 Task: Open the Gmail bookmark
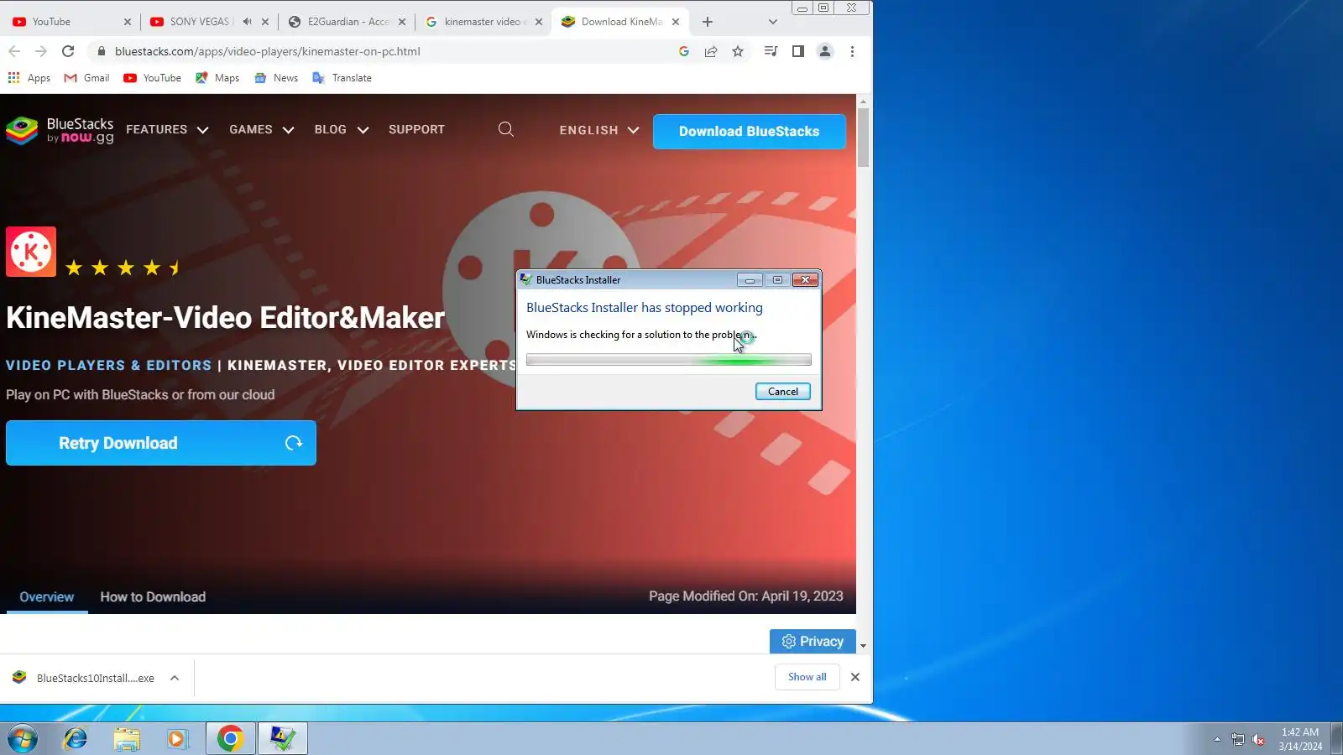(x=87, y=78)
